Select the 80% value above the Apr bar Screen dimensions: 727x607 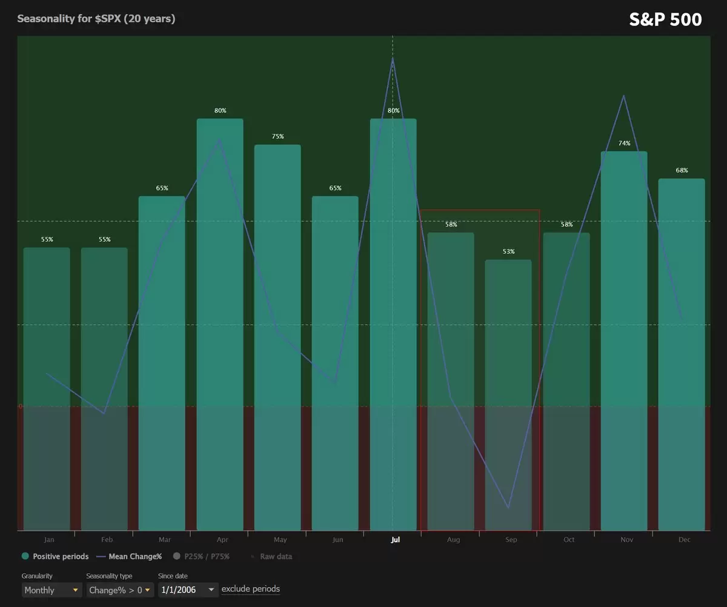point(220,111)
